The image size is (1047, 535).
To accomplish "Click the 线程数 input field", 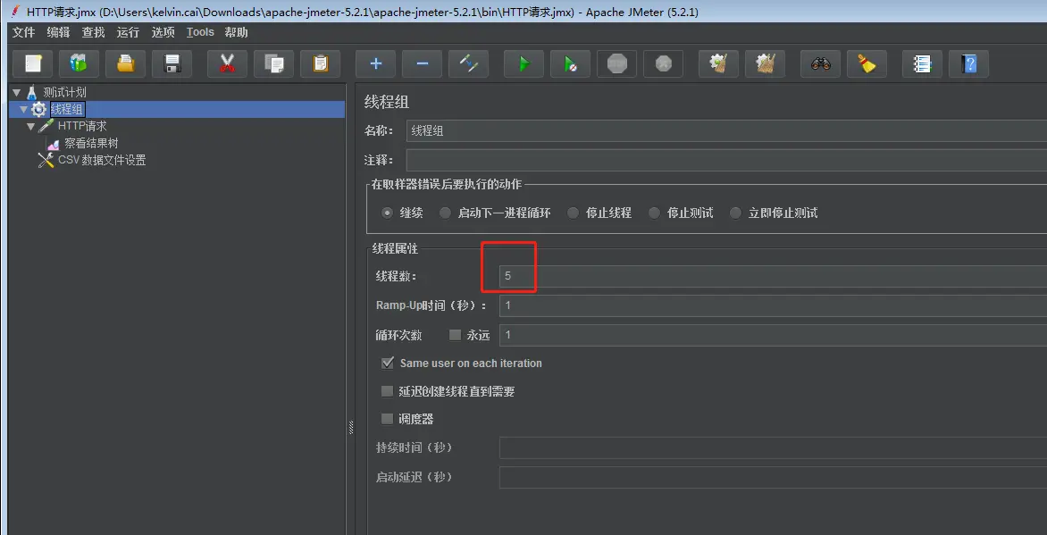I will [x=774, y=276].
